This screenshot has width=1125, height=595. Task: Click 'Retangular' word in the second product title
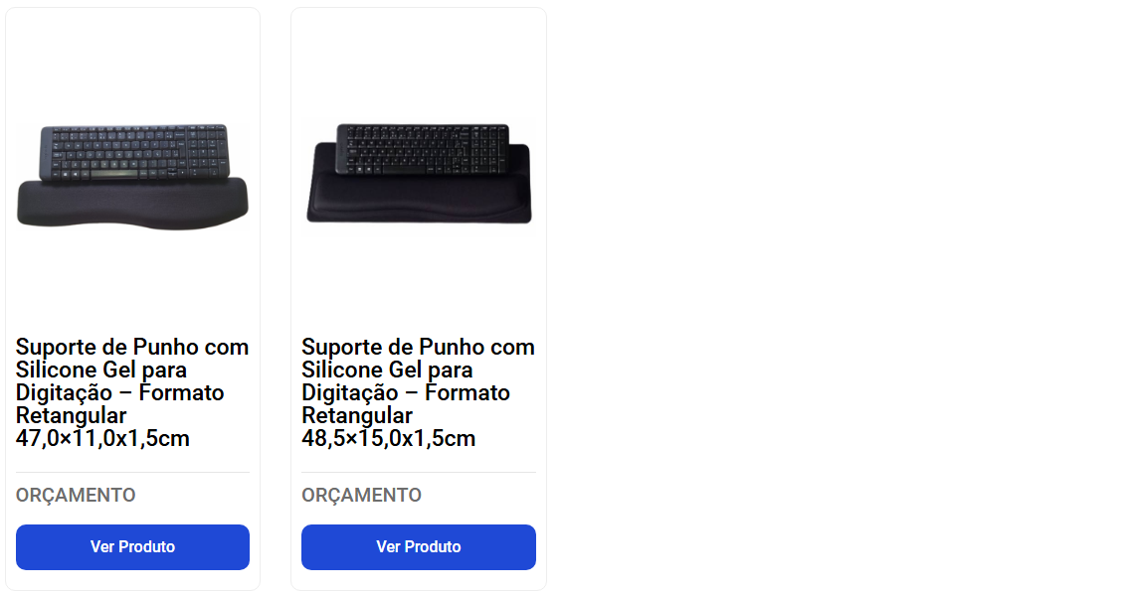(356, 416)
